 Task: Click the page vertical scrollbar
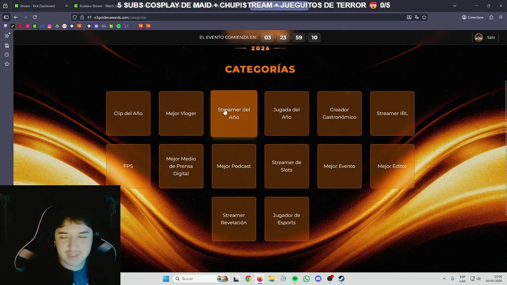point(506,148)
